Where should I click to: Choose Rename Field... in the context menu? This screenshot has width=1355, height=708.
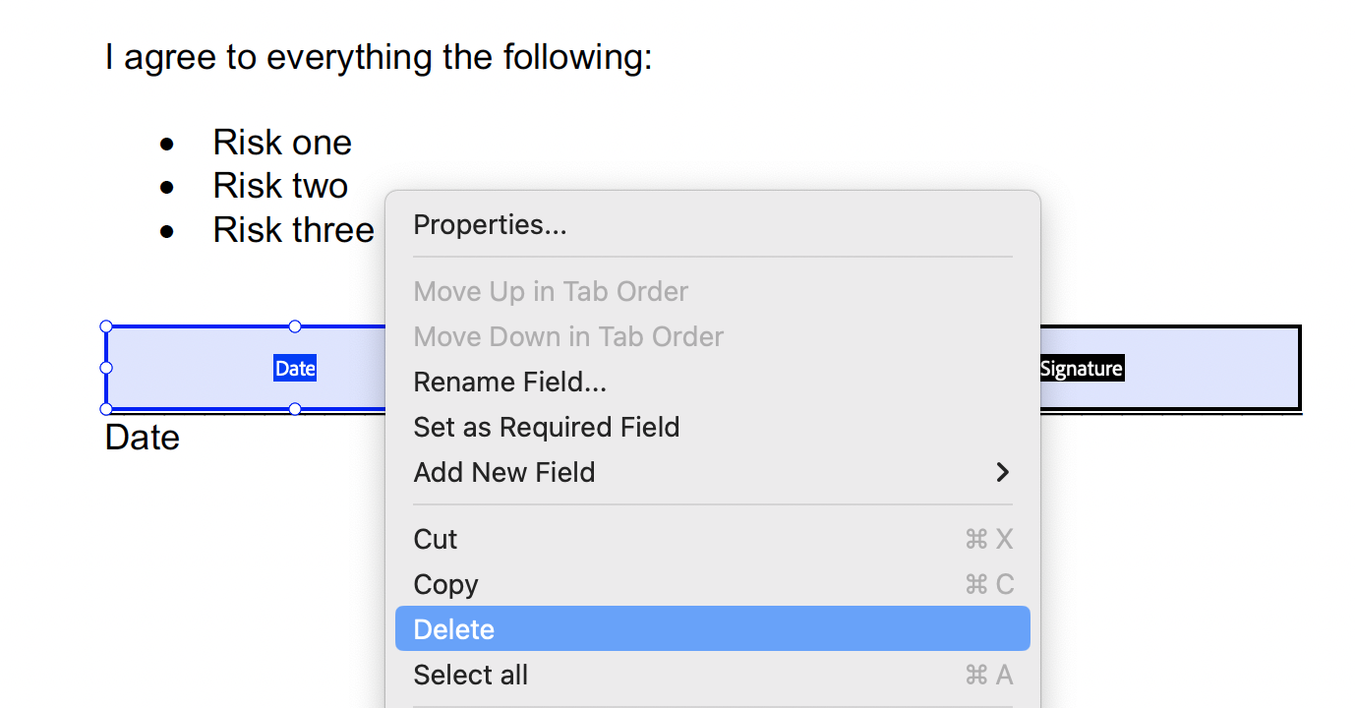coord(509,382)
